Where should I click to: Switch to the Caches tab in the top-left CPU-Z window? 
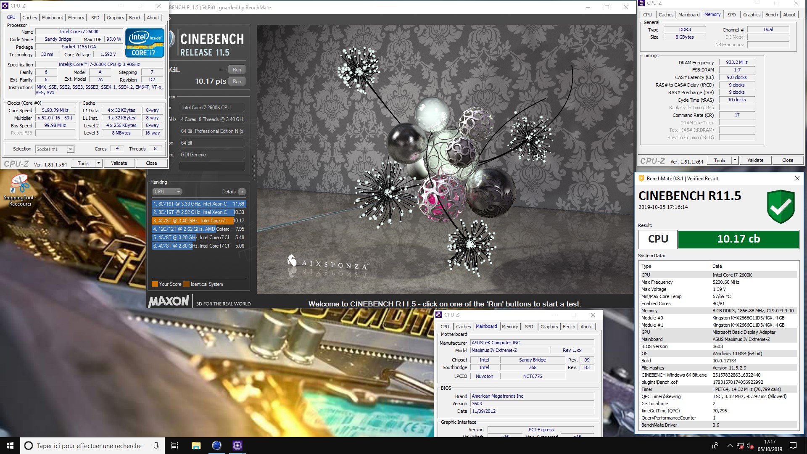pos(29,18)
